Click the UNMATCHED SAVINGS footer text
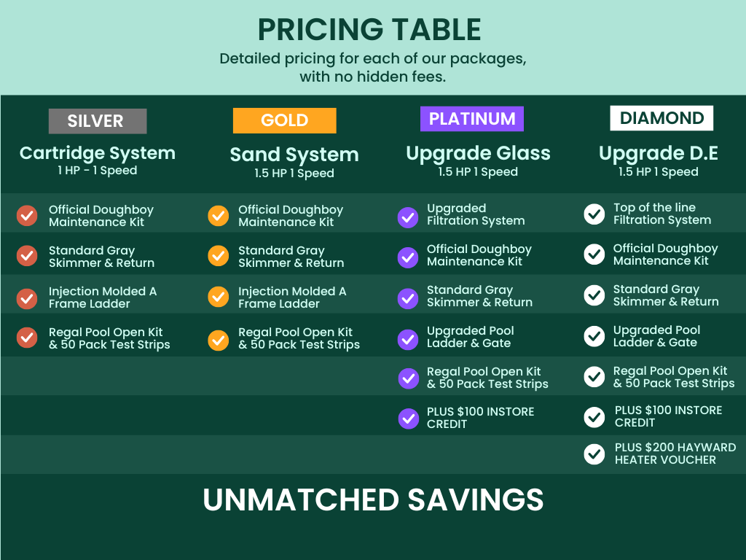This screenshot has width=746, height=560. point(373,500)
